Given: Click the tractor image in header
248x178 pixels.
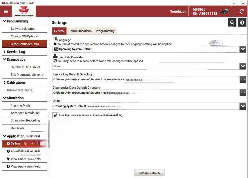Looking at the screenshot, I should [224, 11].
